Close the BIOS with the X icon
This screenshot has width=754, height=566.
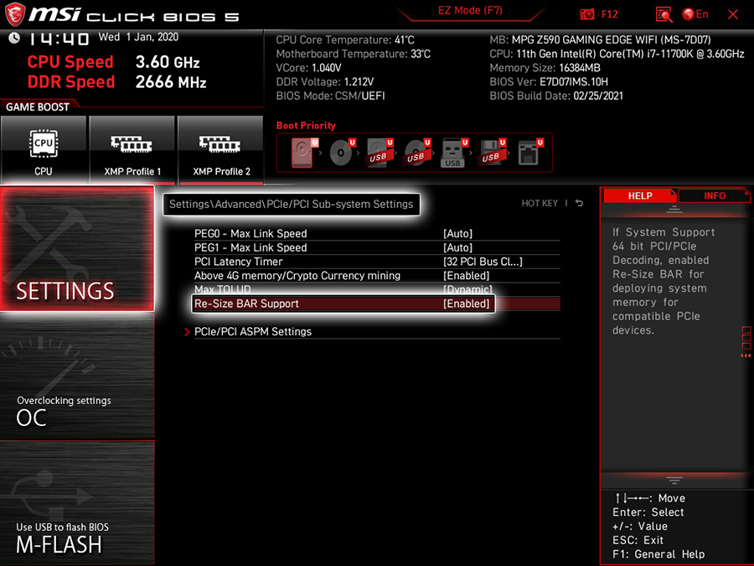(733, 14)
